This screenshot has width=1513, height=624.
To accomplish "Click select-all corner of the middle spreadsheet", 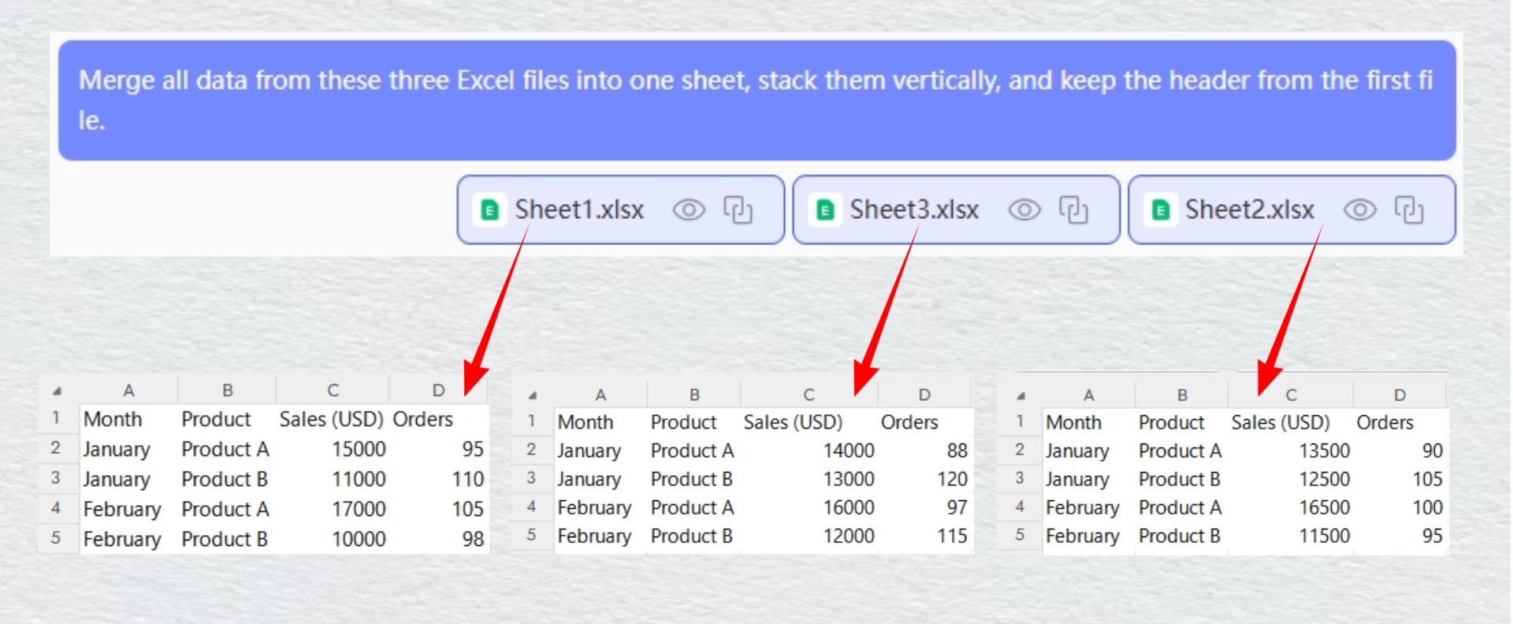I will (x=533, y=395).
